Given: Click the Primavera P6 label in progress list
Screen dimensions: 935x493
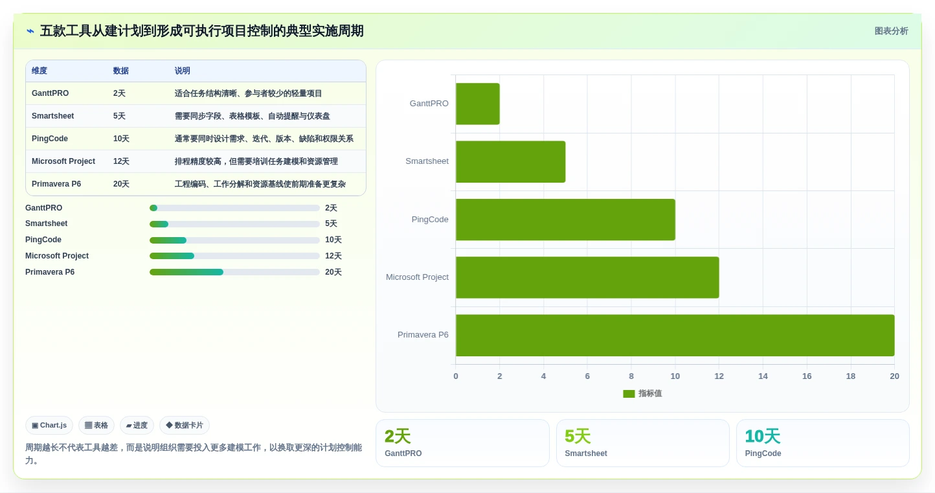Looking at the screenshot, I should coord(50,272).
